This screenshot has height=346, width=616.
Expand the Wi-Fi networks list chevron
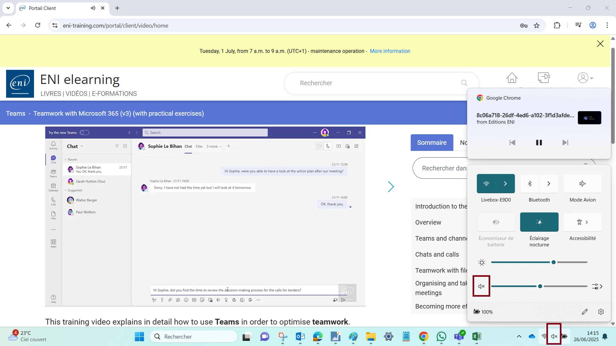505,184
